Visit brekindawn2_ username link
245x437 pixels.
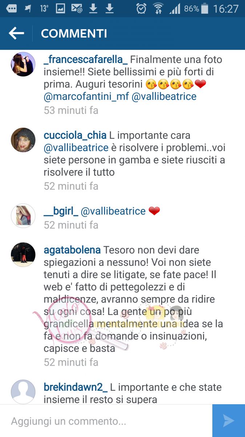(75, 387)
